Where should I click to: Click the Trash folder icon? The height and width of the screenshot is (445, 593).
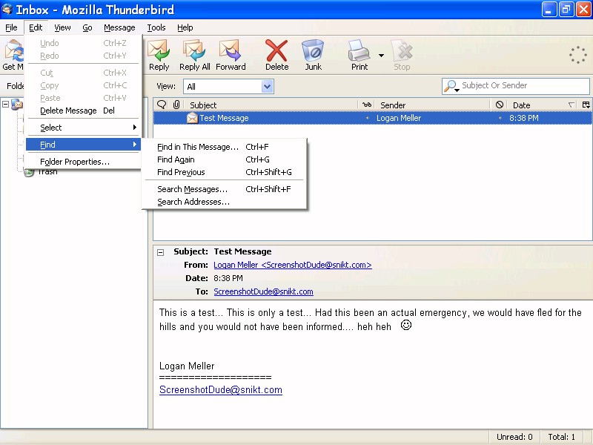[x=29, y=173]
